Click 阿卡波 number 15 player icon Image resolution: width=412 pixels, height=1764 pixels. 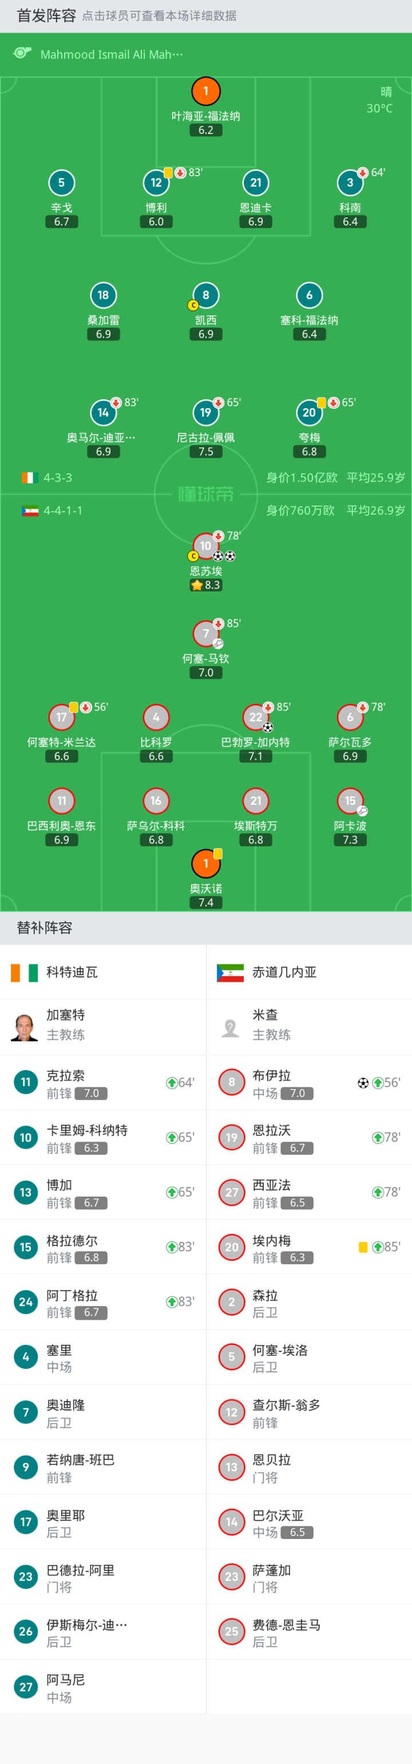(350, 800)
